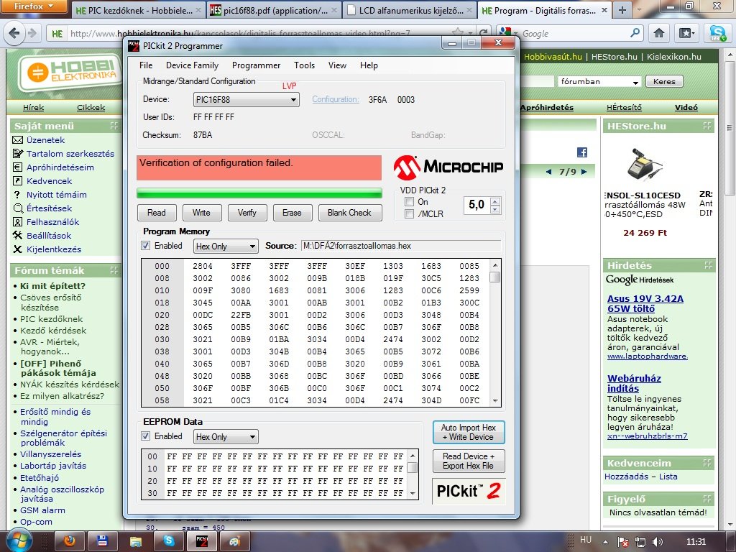This screenshot has width=736, height=552.
Task: Open the View menu
Action: coord(337,65)
